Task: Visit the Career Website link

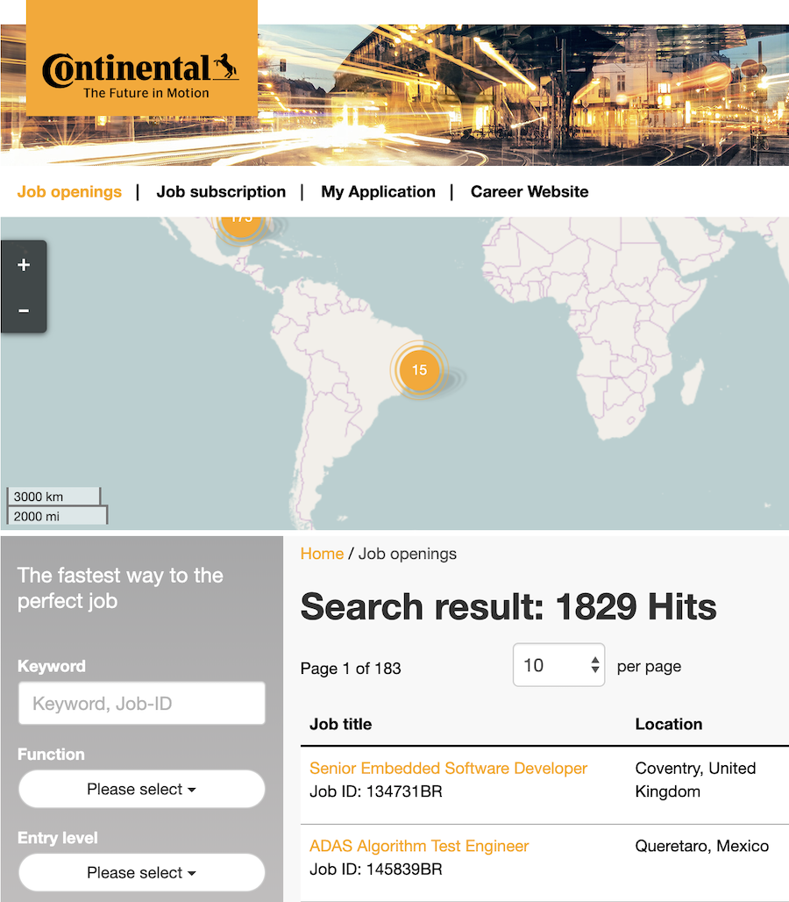Action: tap(530, 191)
